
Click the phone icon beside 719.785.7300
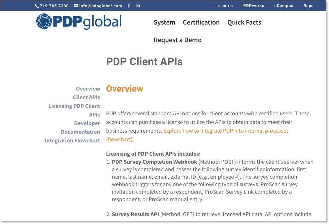pos(37,6)
